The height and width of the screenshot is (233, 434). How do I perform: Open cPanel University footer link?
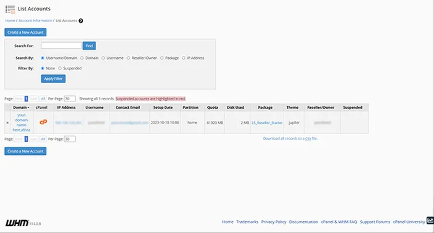pos(409,222)
